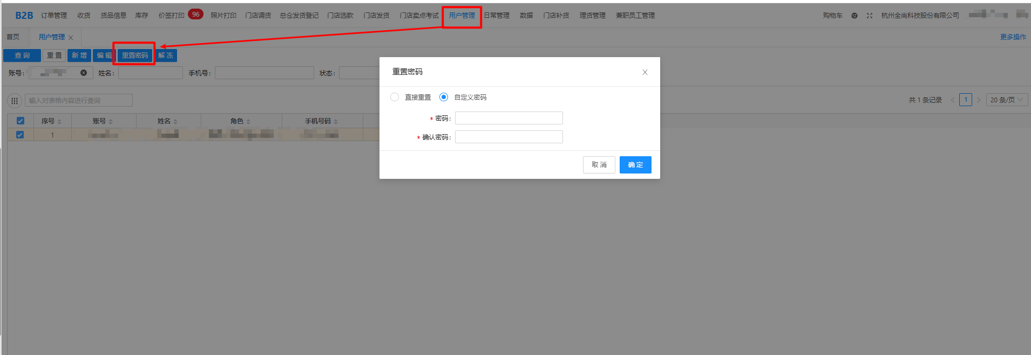Select the 直接重置 radio option
The width and height of the screenshot is (1031, 355).
coord(395,97)
